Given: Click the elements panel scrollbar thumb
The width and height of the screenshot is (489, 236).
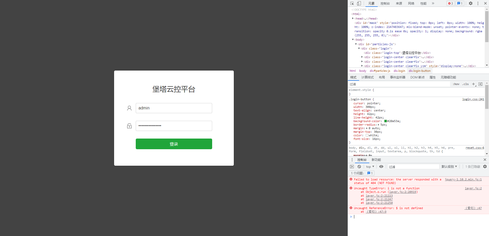Looking at the screenshot, I should pos(487,27).
